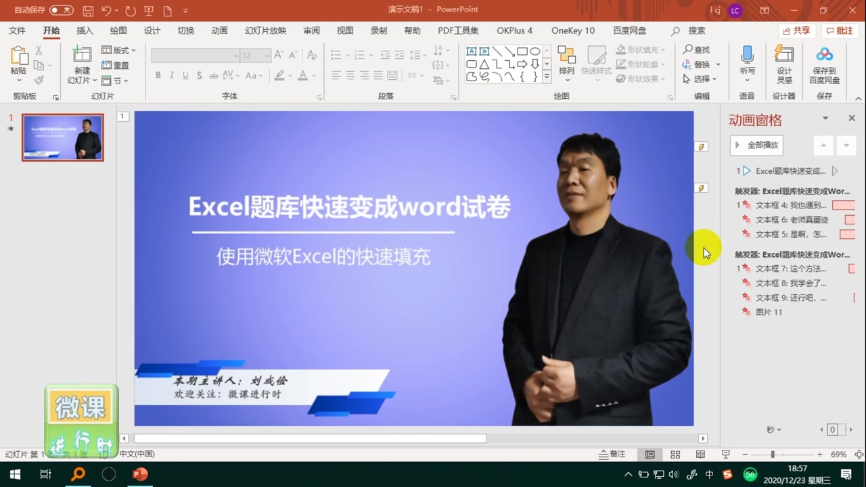Open the 幻灯片放映 Slide Show tab
The width and height of the screenshot is (866, 487).
[266, 30]
